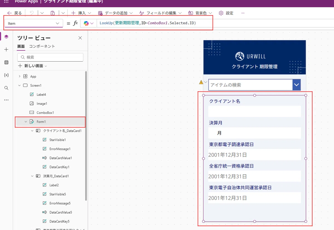Switch to the コンポーネント tab

[x=42, y=47]
